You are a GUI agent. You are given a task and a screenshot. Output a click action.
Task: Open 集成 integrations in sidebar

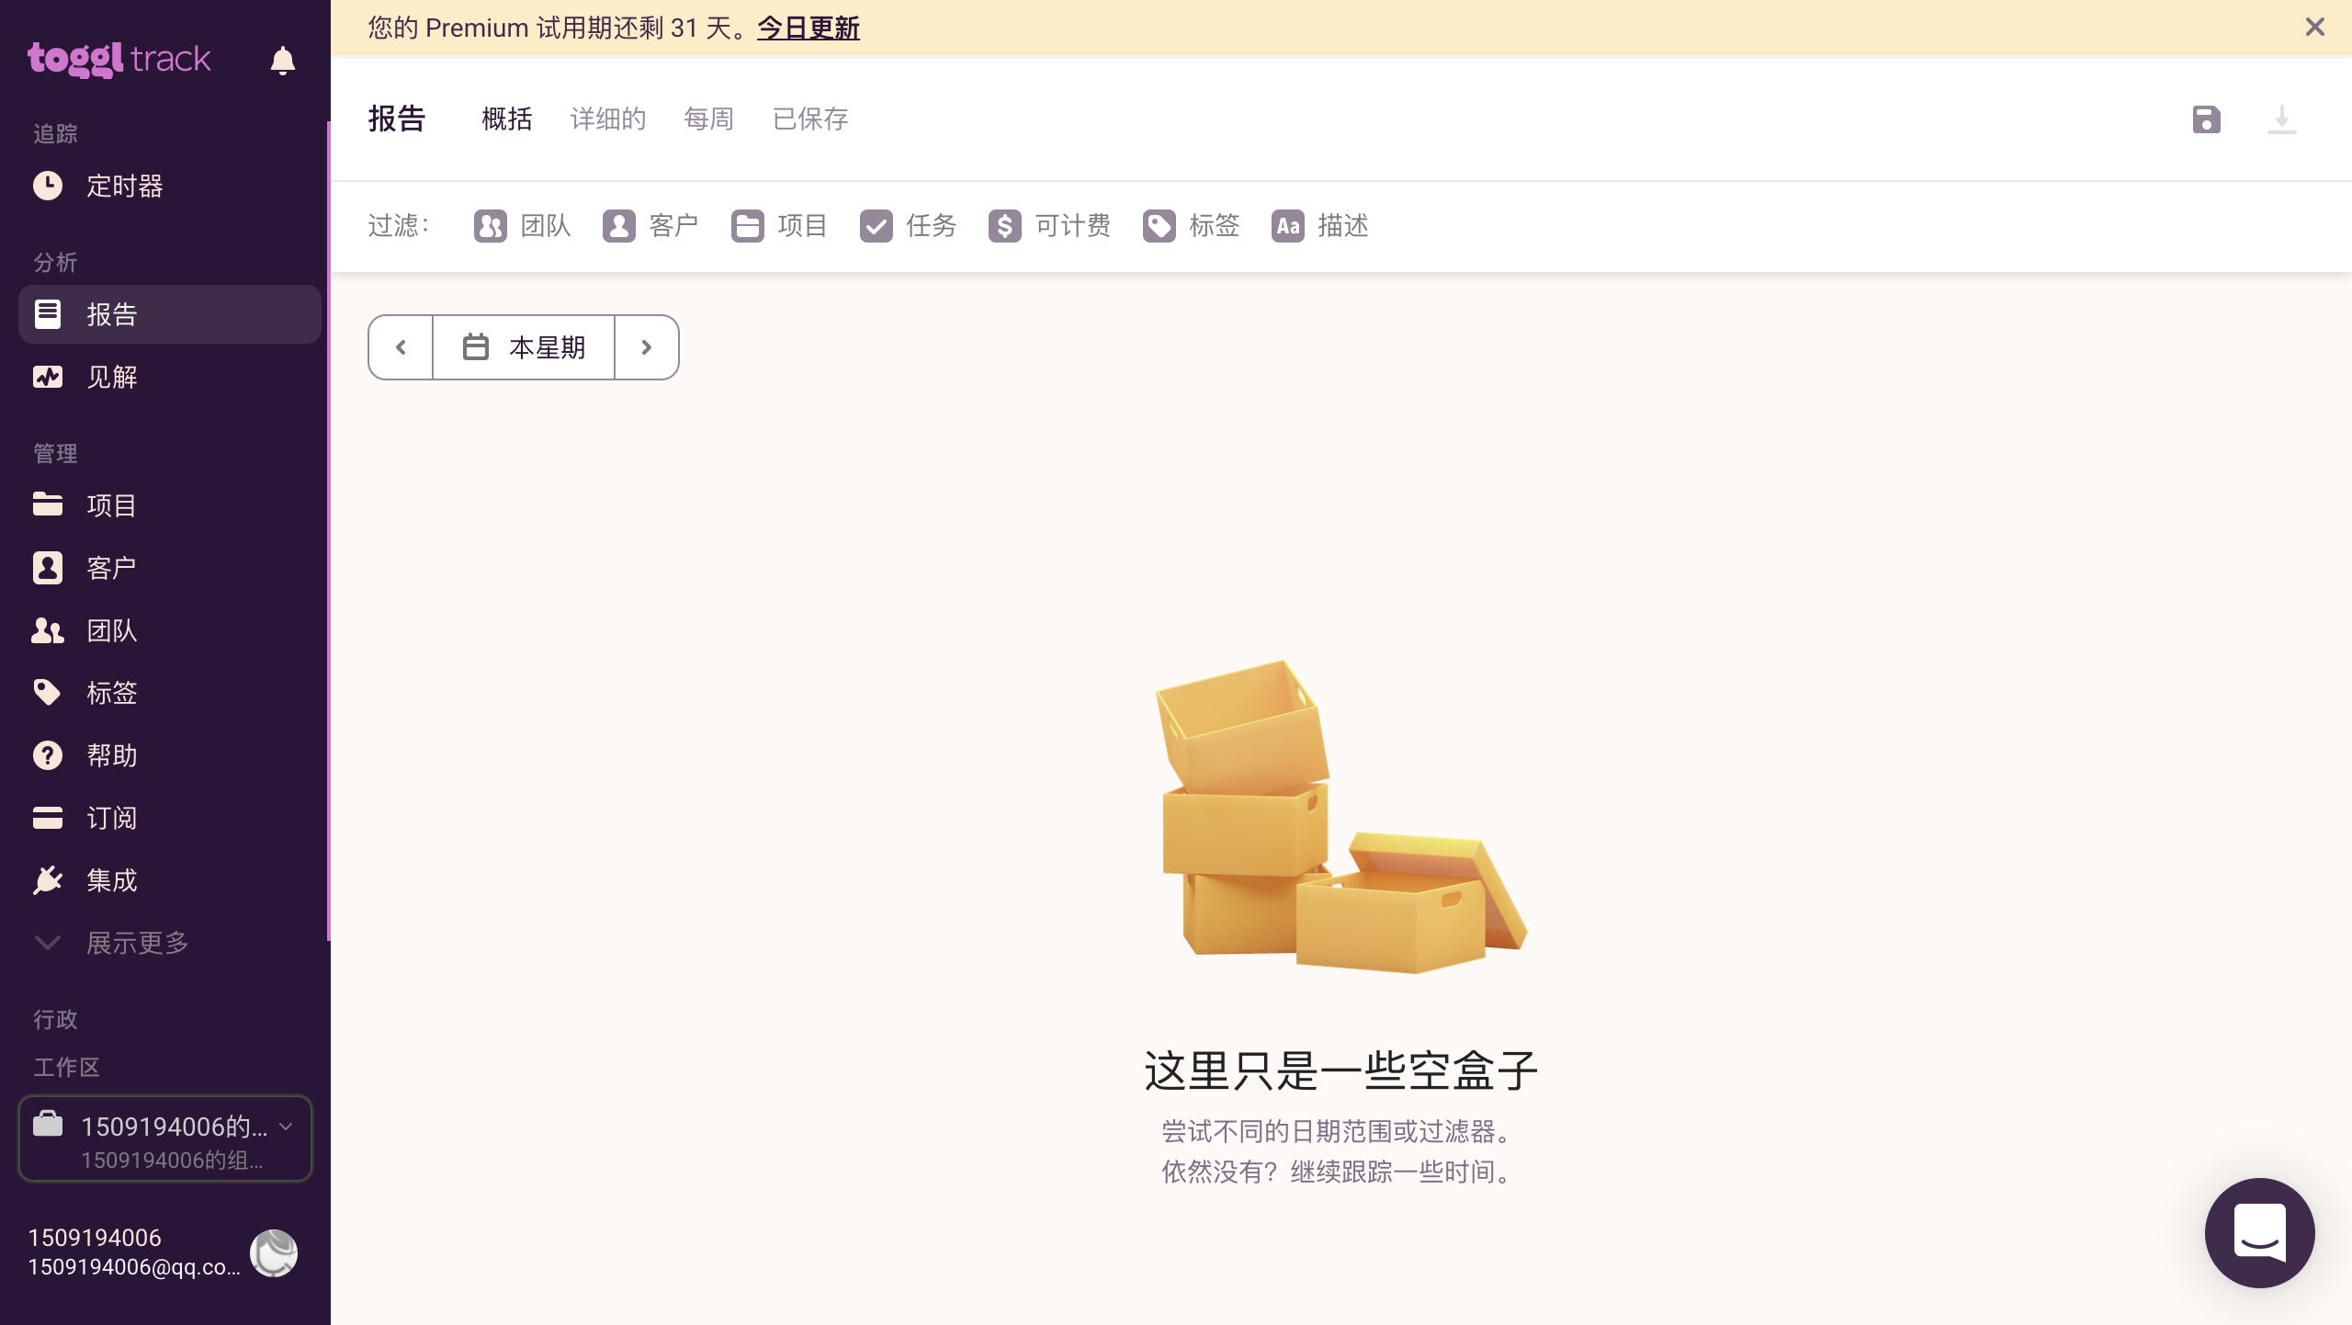[x=170, y=880]
